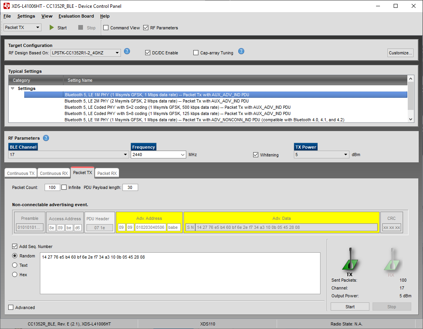Viewport: 423px width, 329px height.
Task: Click the babe address field
Action: 173,227
